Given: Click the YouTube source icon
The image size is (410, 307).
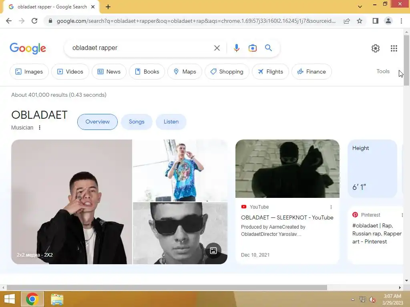Looking at the screenshot, I should [244, 207].
